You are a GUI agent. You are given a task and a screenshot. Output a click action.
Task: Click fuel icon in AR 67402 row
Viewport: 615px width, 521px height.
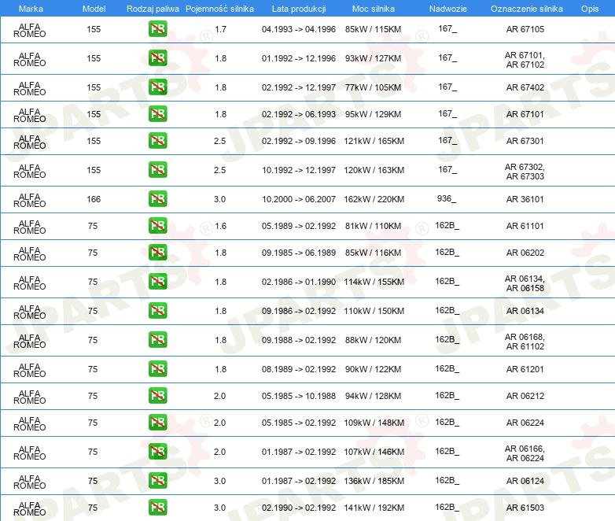pyautogui.click(x=157, y=87)
